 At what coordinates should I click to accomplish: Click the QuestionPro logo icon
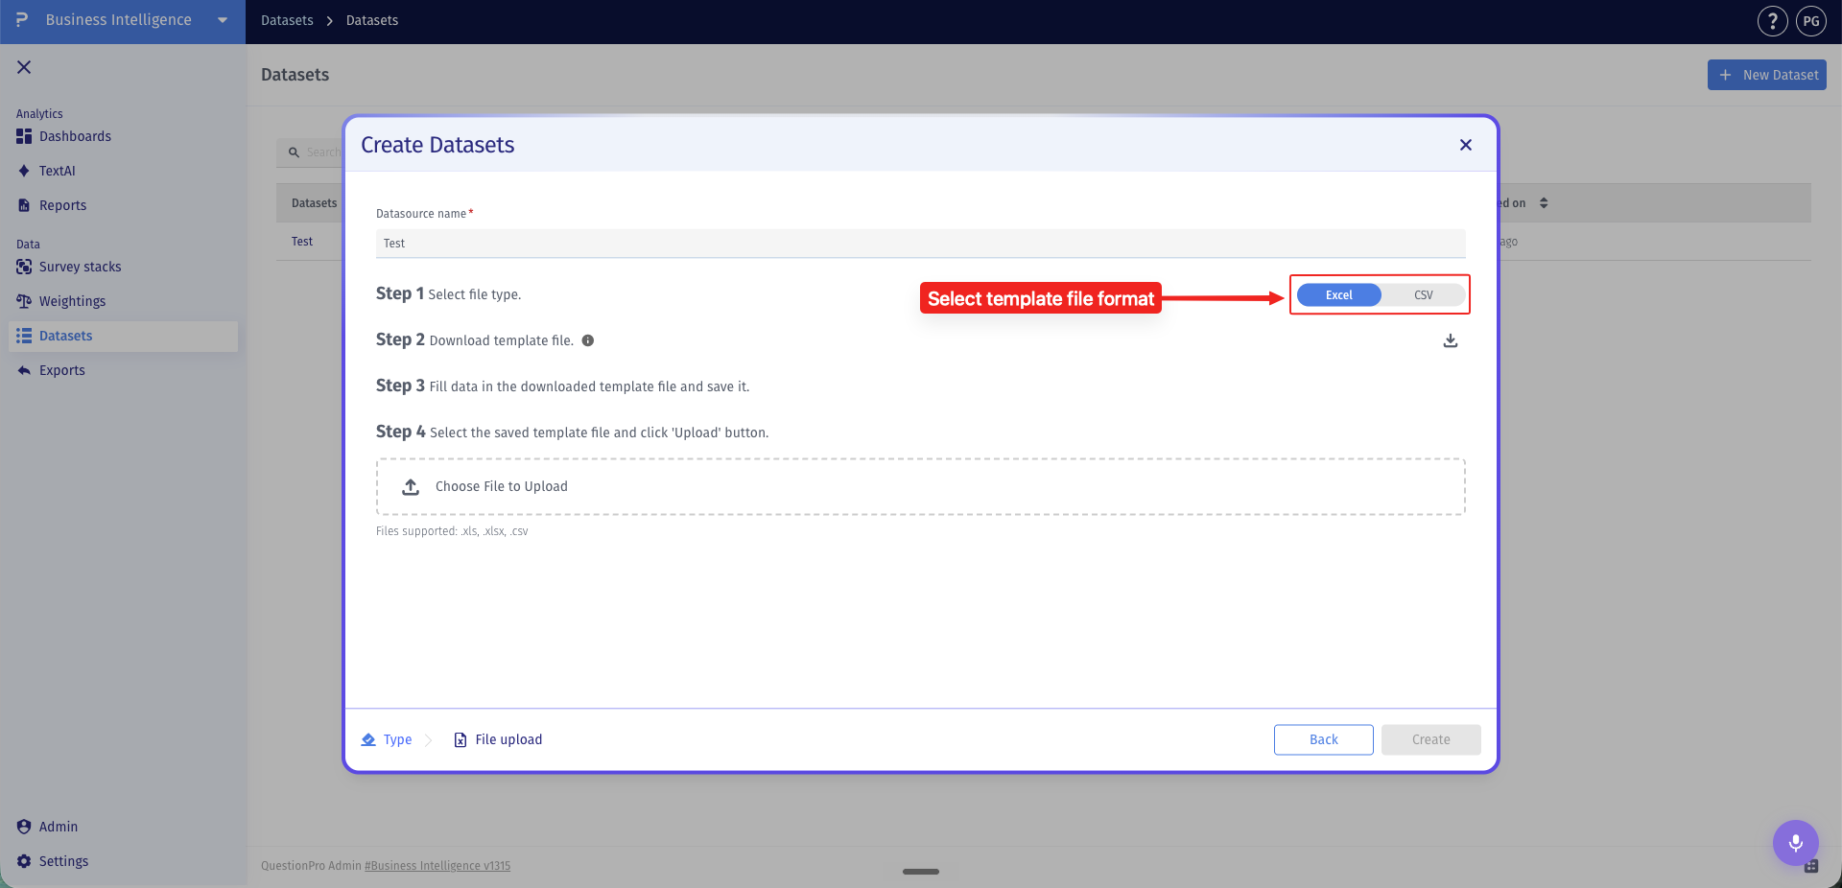pos(21,19)
